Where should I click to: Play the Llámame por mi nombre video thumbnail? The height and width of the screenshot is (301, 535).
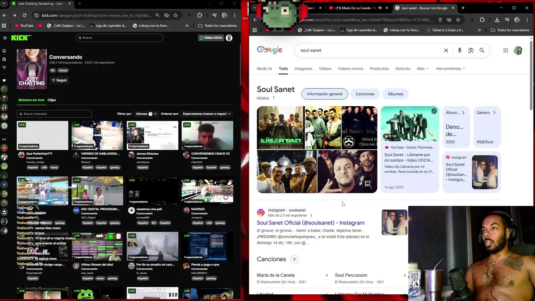[x=410, y=124]
